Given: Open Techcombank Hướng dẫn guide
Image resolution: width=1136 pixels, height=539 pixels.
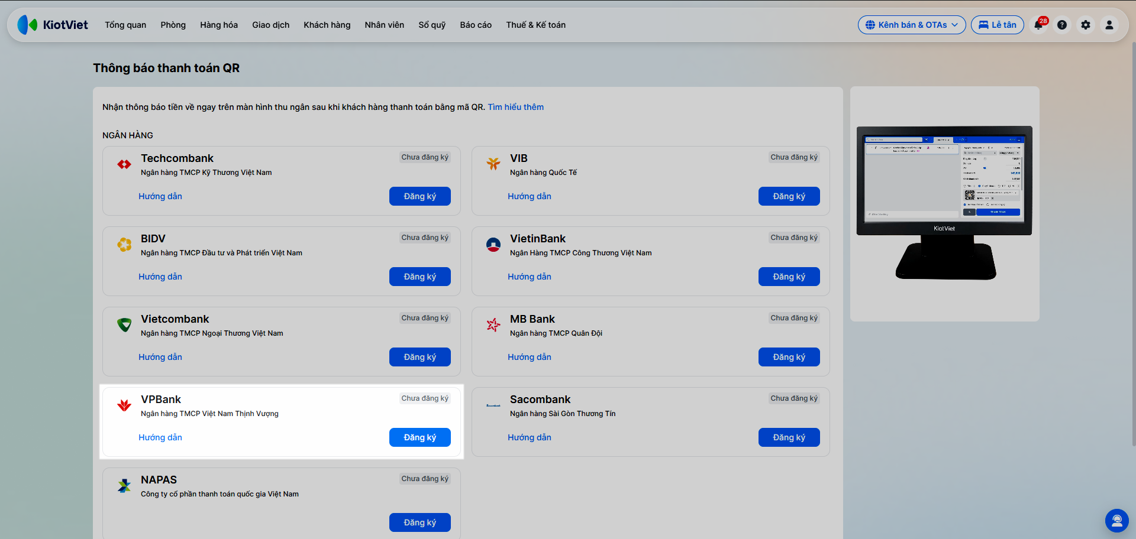Looking at the screenshot, I should point(160,196).
